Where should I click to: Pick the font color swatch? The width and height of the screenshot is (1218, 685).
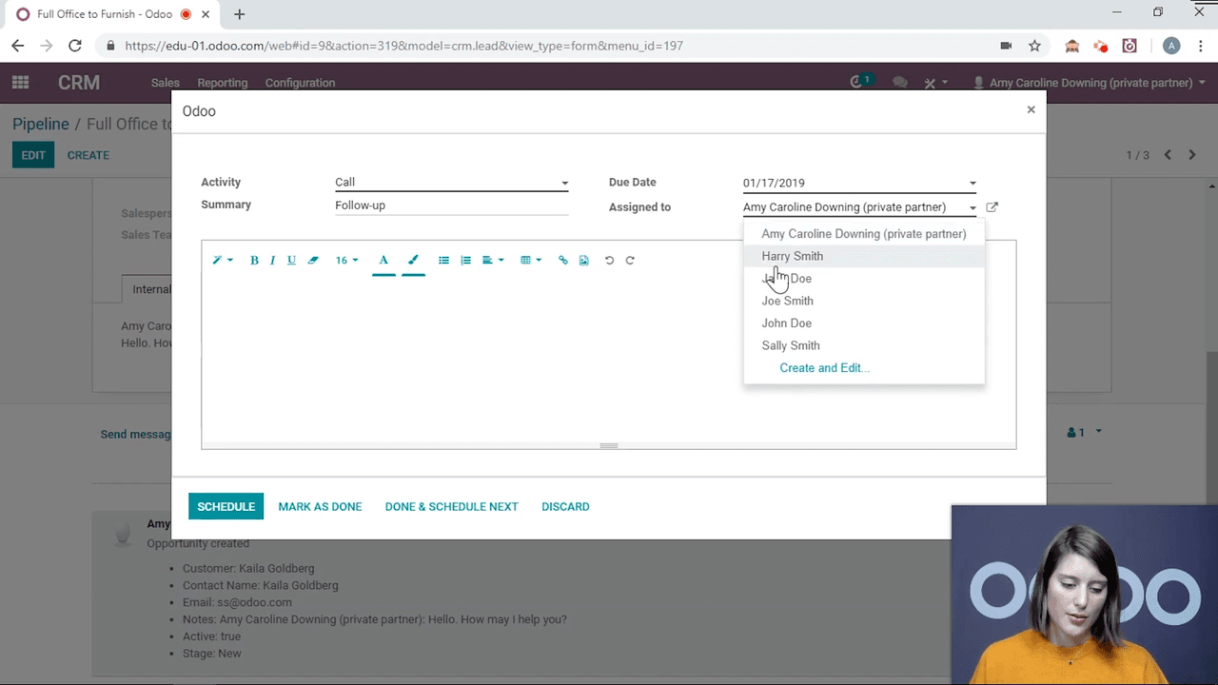[x=383, y=261]
